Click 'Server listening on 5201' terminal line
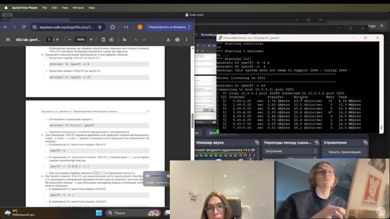 (241, 78)
